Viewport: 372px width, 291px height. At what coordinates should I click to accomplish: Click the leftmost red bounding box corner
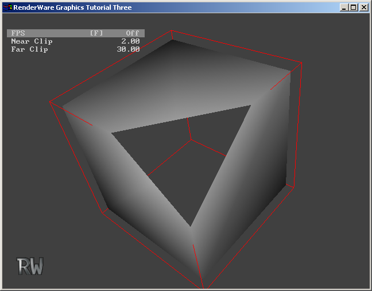point(51,102)
